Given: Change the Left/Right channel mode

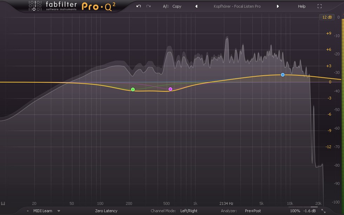Looking at the screenshot, I should click(x=189, y=211).
